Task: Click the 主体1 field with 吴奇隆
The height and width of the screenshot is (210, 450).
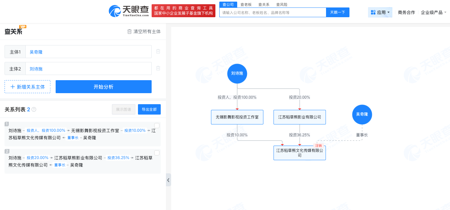Action: 88,52
